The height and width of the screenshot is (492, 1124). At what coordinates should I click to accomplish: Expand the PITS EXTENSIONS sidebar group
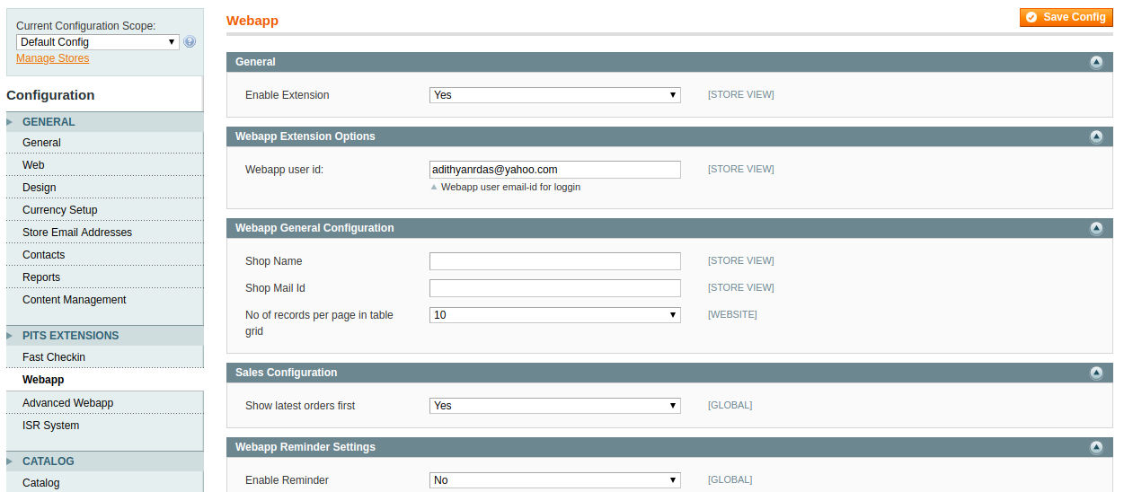70,336
